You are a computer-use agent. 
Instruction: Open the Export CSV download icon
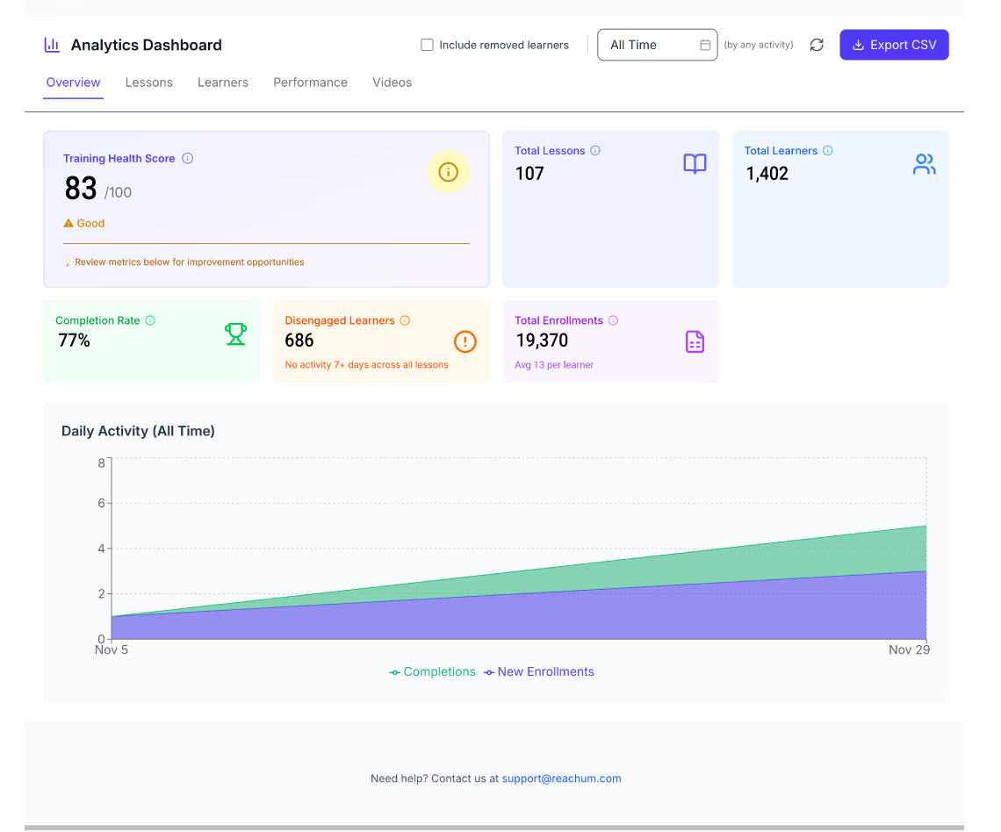(x=858, y=45)
